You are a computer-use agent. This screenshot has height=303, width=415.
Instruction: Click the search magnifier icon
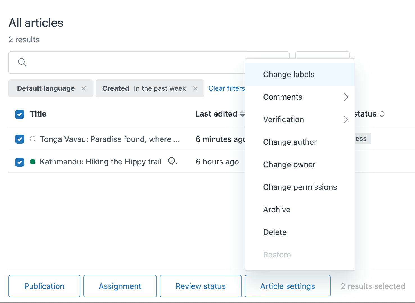22,62
